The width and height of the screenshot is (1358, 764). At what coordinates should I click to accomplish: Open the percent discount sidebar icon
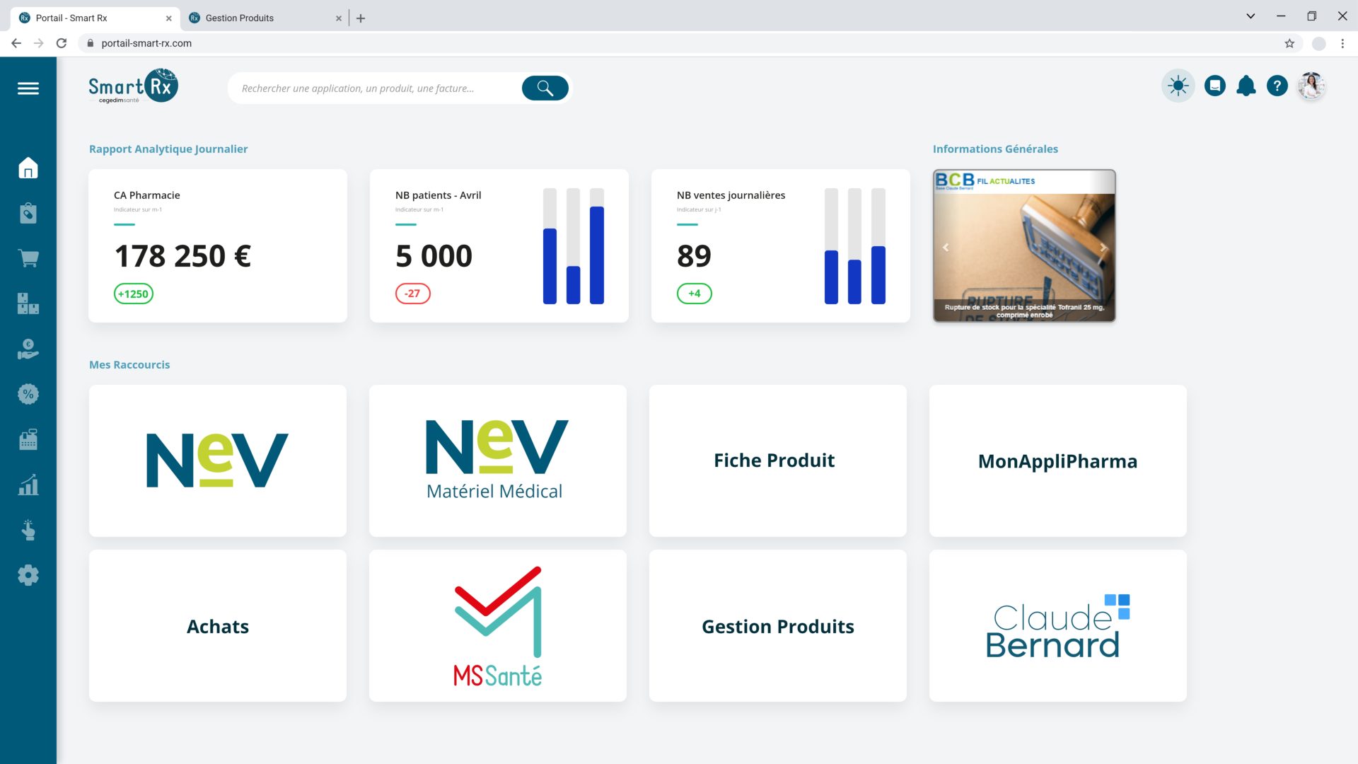tap(28, 394)
